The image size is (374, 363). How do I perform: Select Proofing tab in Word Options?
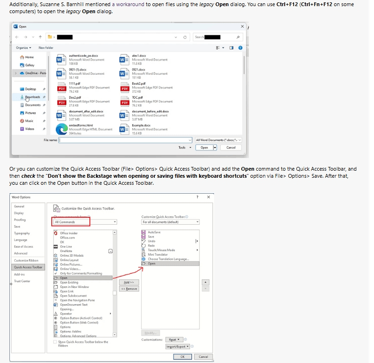[x=20, y=220]
